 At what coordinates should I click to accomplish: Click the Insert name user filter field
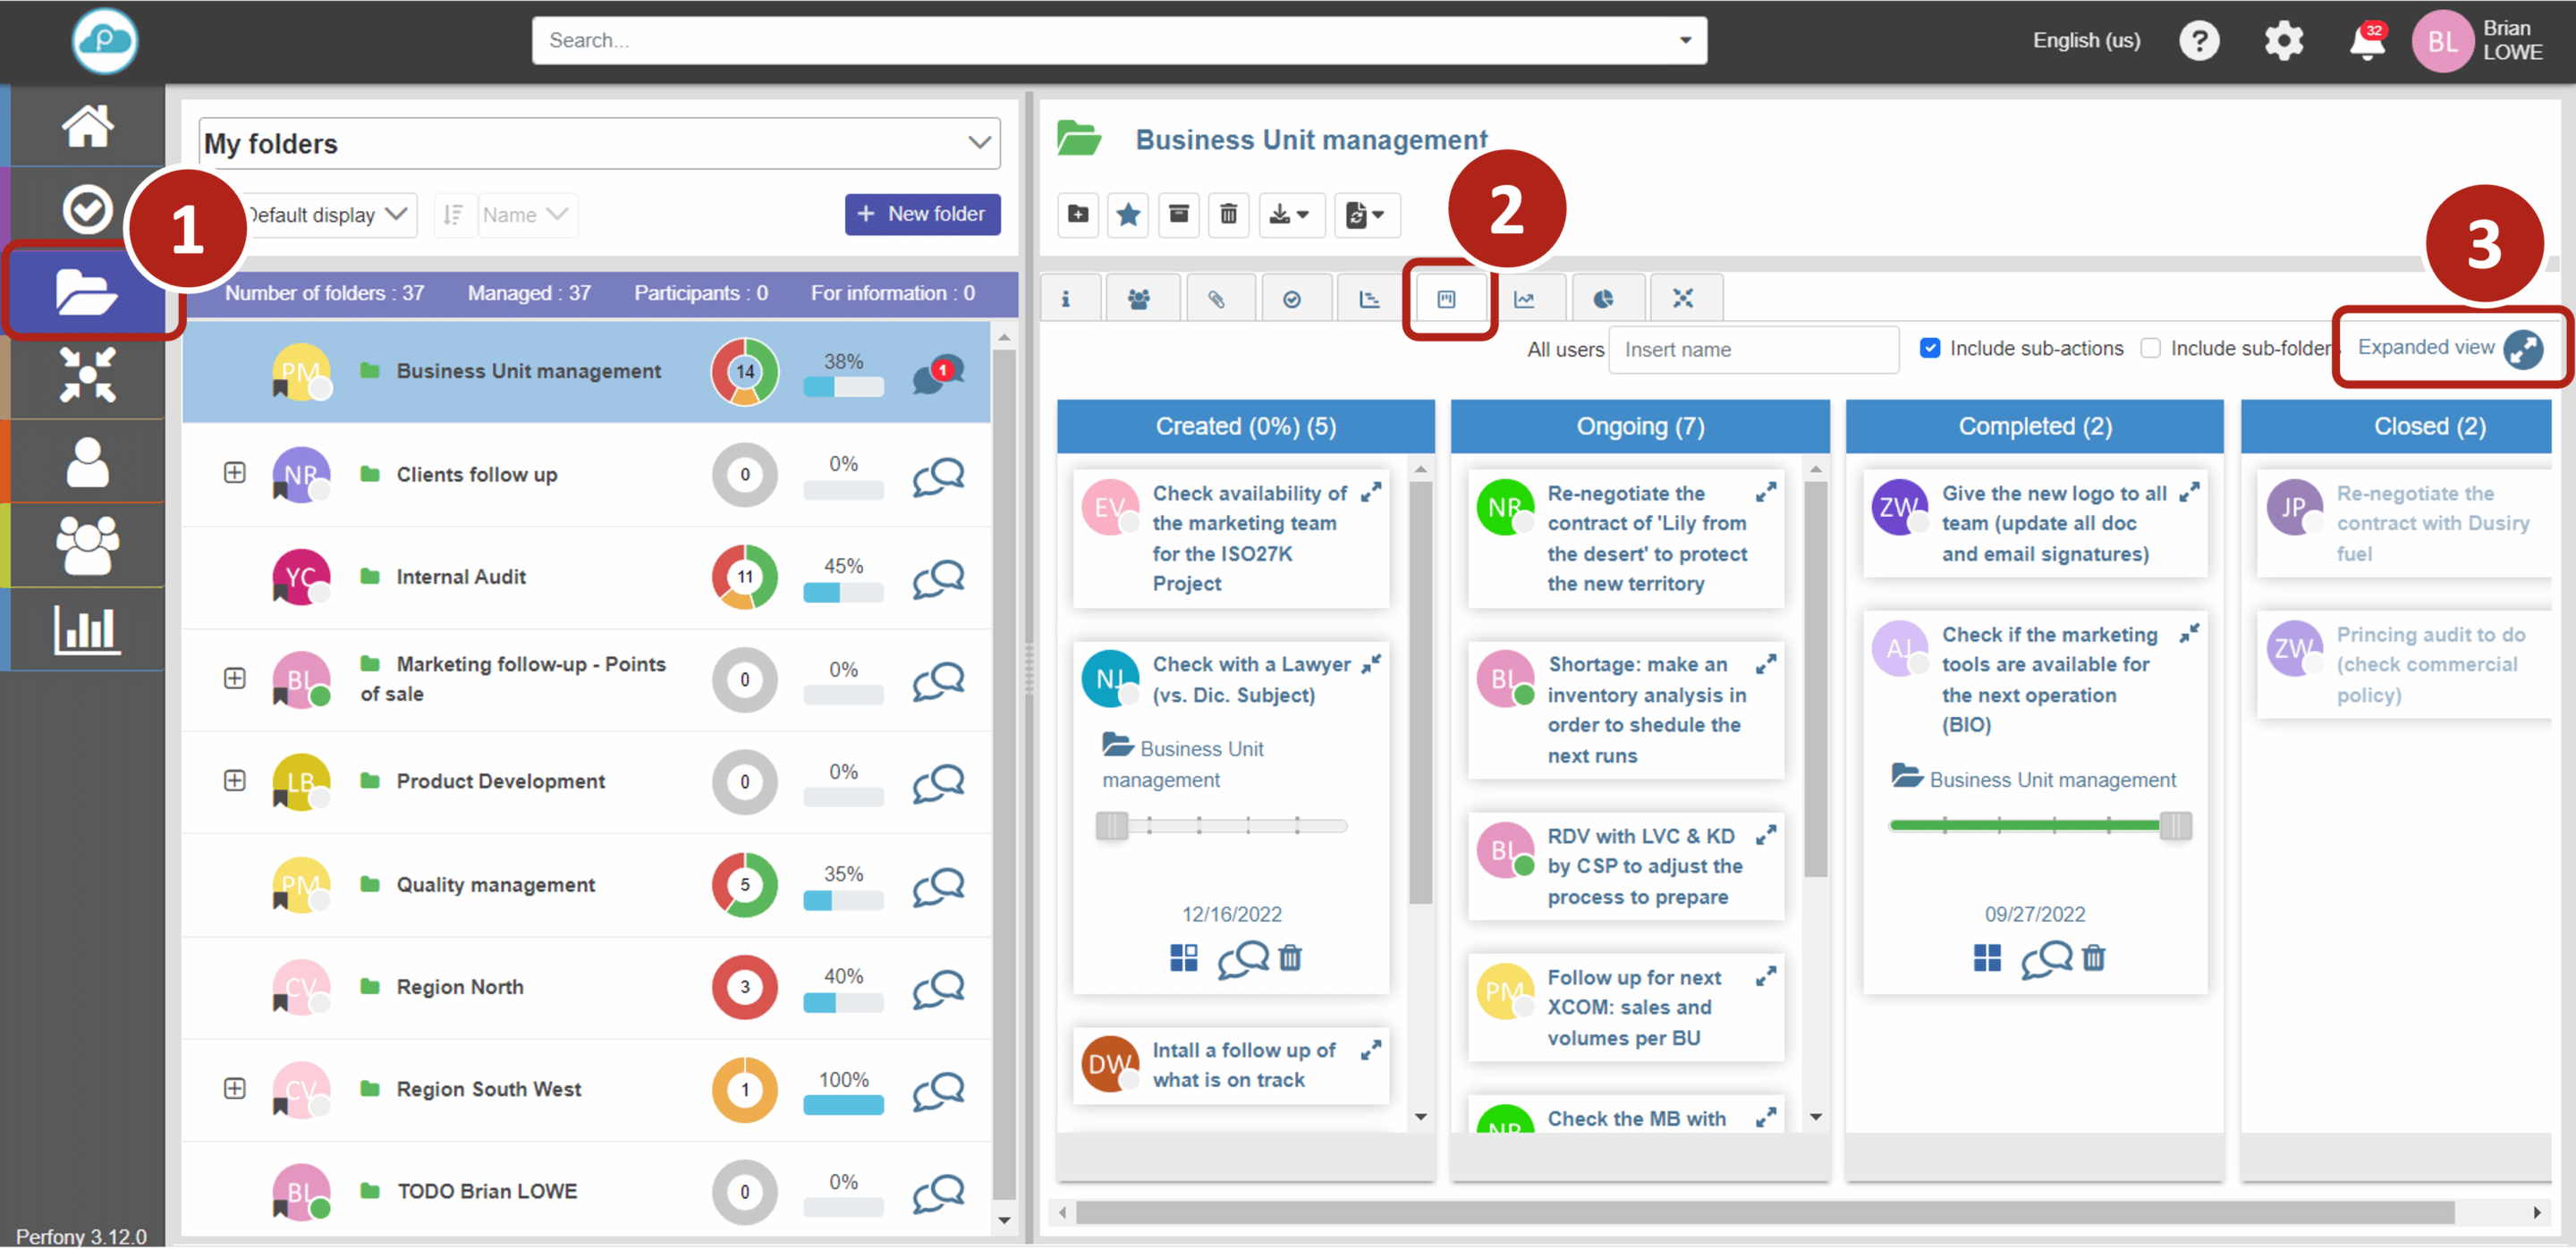pos(1752,350)
